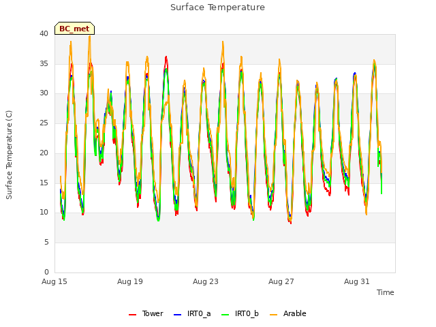Viewport: 436px width, 327px height.
Task: Click the Aug 23 x-axis tick label
Action: click(206, 281)
